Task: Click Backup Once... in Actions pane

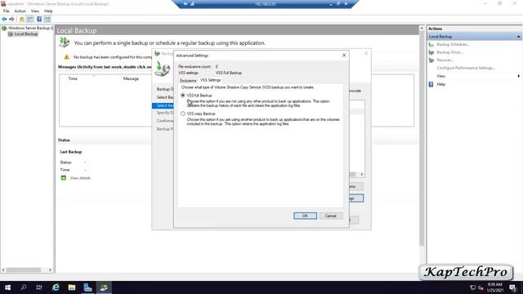Action: tap(449, 52)
